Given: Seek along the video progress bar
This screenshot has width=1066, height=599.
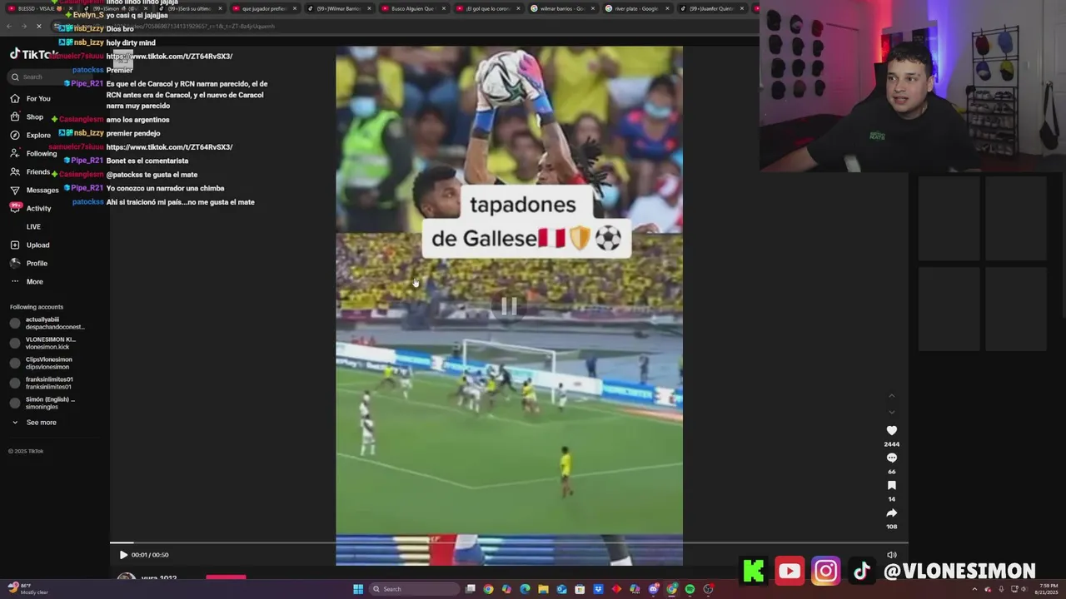Looking at the screenshot, I should (x=509, y=543).
